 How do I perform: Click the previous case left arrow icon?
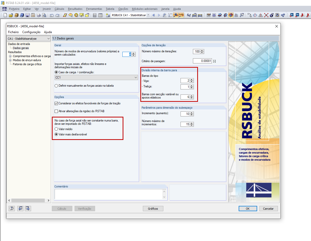(x=153, y=15)
